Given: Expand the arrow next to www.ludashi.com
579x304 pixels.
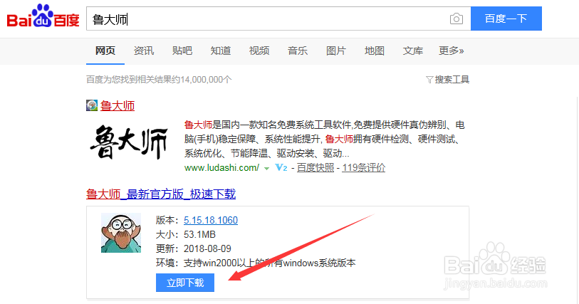Looking at the screenshot, I should 266,168.
